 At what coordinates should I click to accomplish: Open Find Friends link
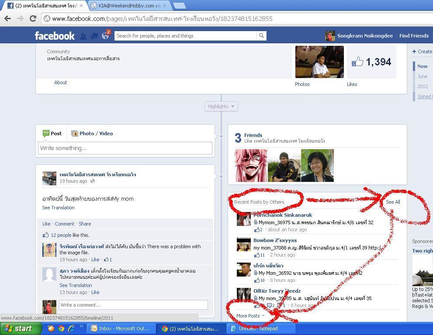coord(414,36)
